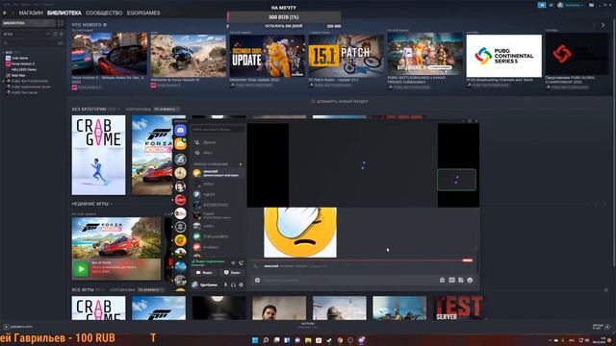Open December Shop Update news card
Image resolution: width=616 pixels, height=346 pixels.
(268, 56)
